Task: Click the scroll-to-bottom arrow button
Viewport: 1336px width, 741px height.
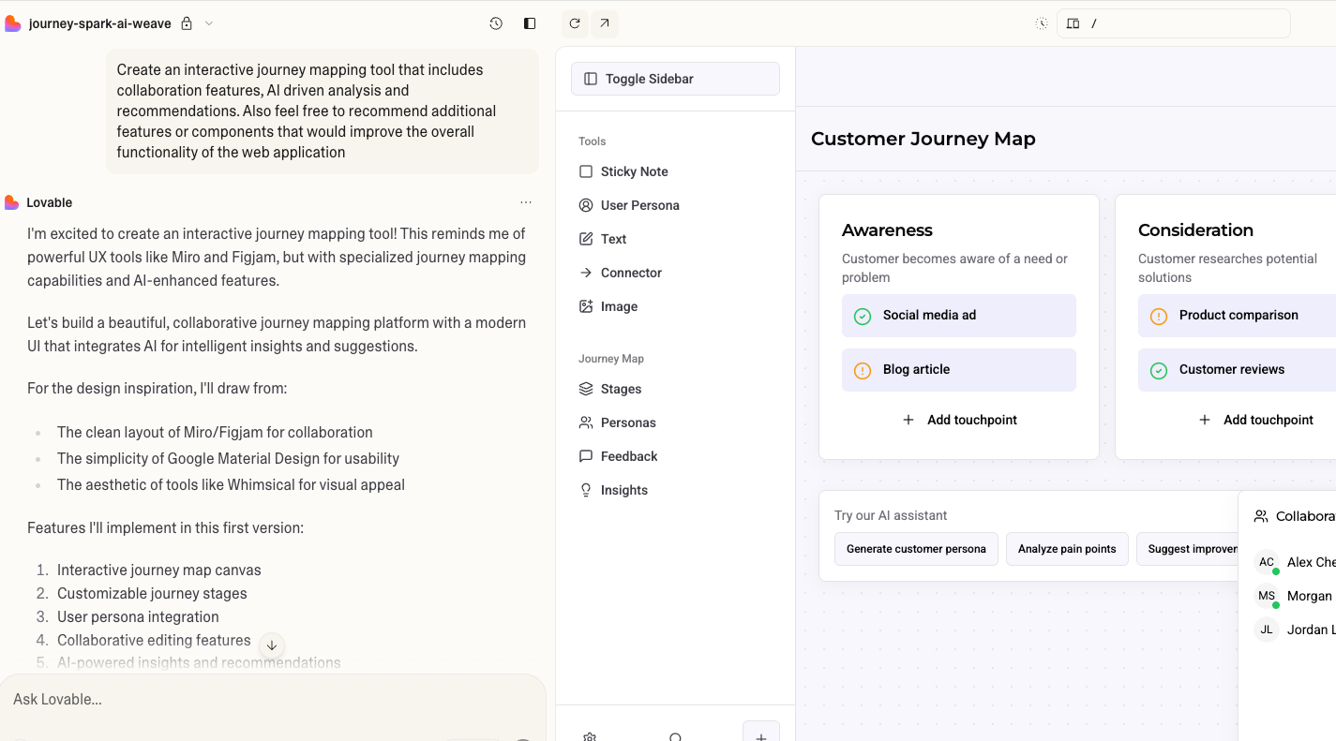Action: 271,645
